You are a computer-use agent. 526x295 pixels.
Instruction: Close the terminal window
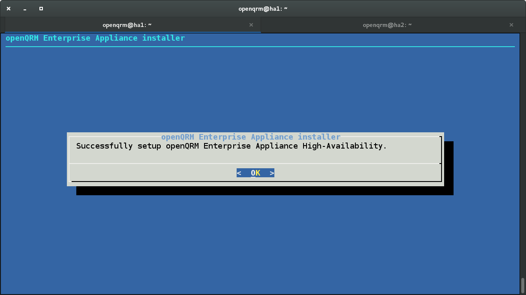click(x=9, y=9)
